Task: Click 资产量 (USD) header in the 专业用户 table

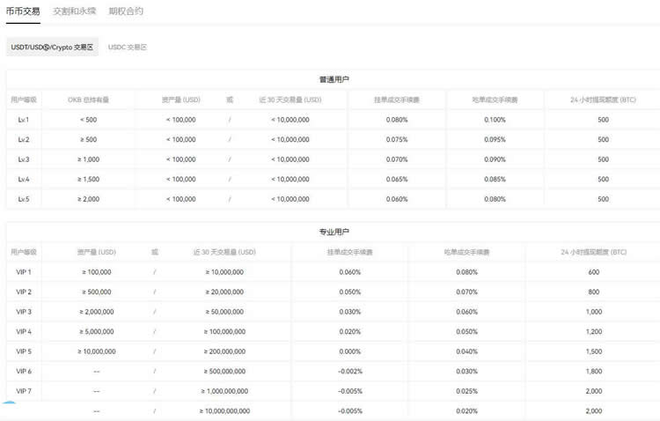Action: (97, 252)
